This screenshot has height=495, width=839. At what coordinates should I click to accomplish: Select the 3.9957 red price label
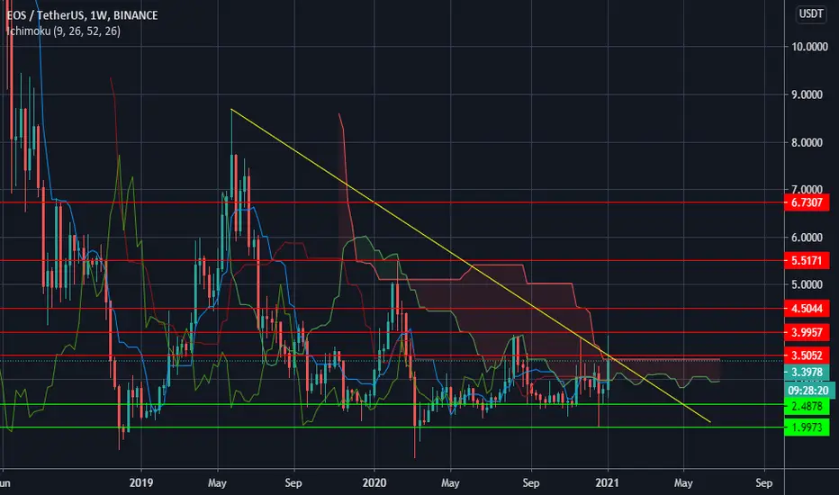[807, 332]
